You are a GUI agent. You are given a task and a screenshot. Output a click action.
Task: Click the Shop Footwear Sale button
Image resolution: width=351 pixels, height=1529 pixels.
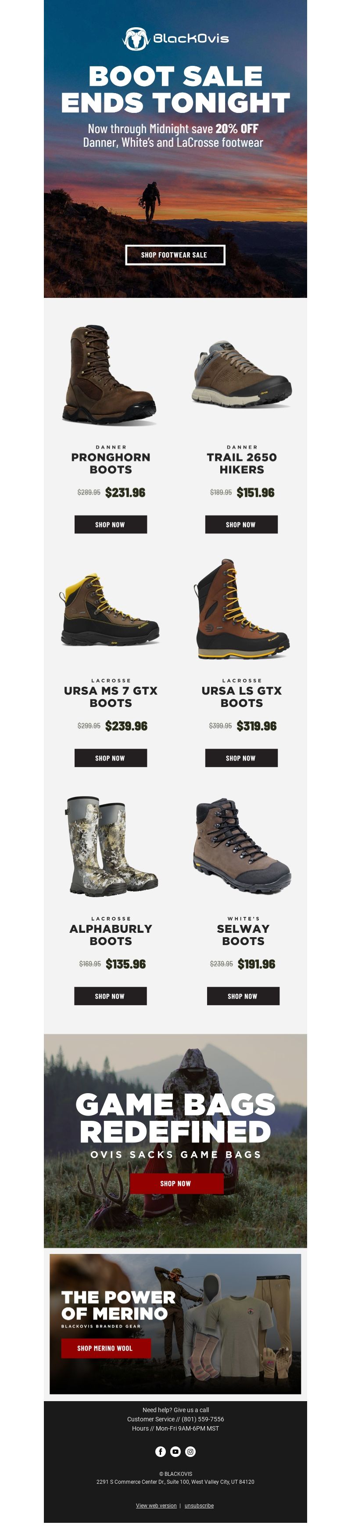[175, 255]
